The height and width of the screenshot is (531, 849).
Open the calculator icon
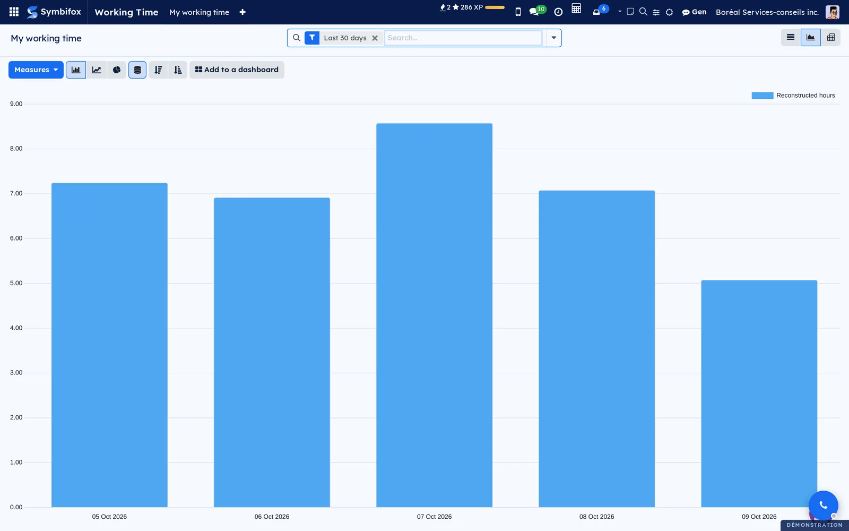pyautogui.click(x=576, y=8)
